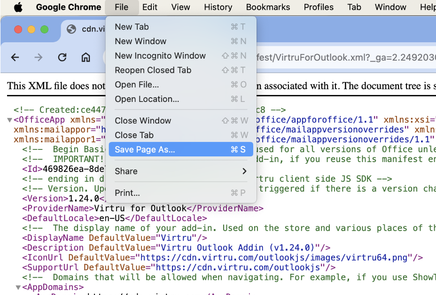This screenshot has height=295, width=436.
Task: Click the address bar URL text
Action: coord(346,58)
